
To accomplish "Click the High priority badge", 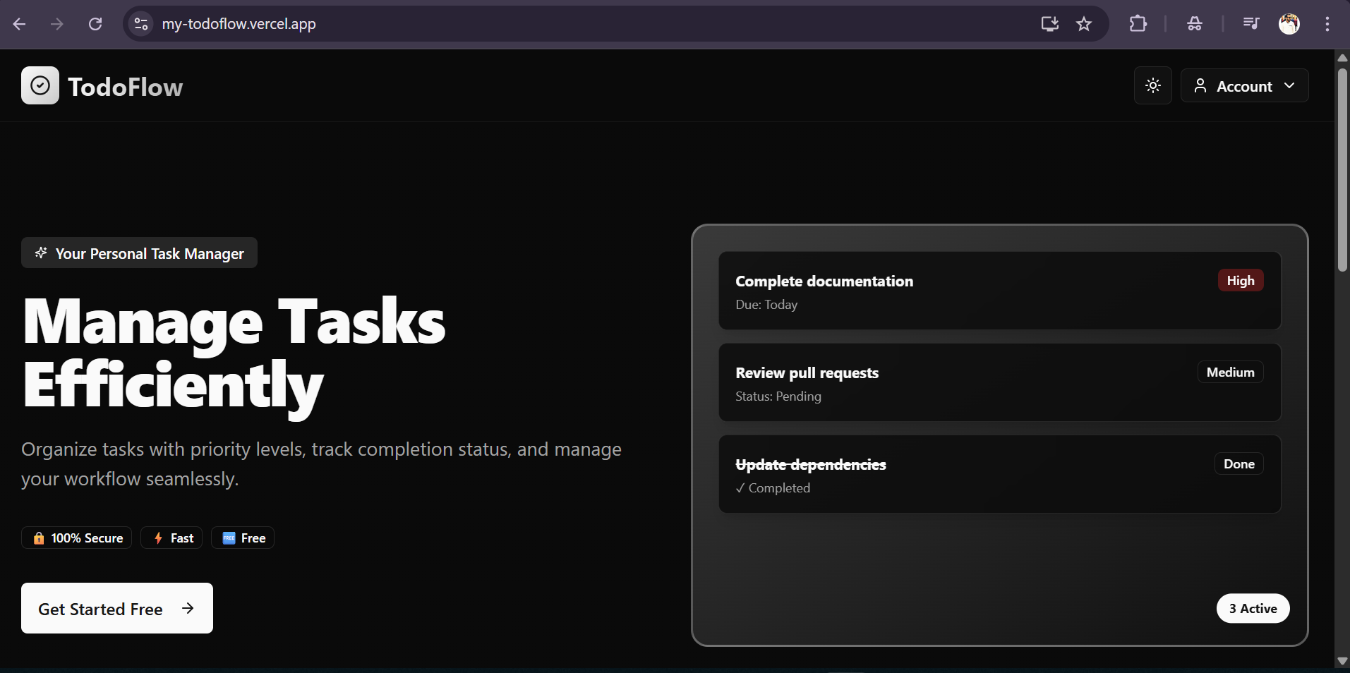I will (x=1240, y=281).
